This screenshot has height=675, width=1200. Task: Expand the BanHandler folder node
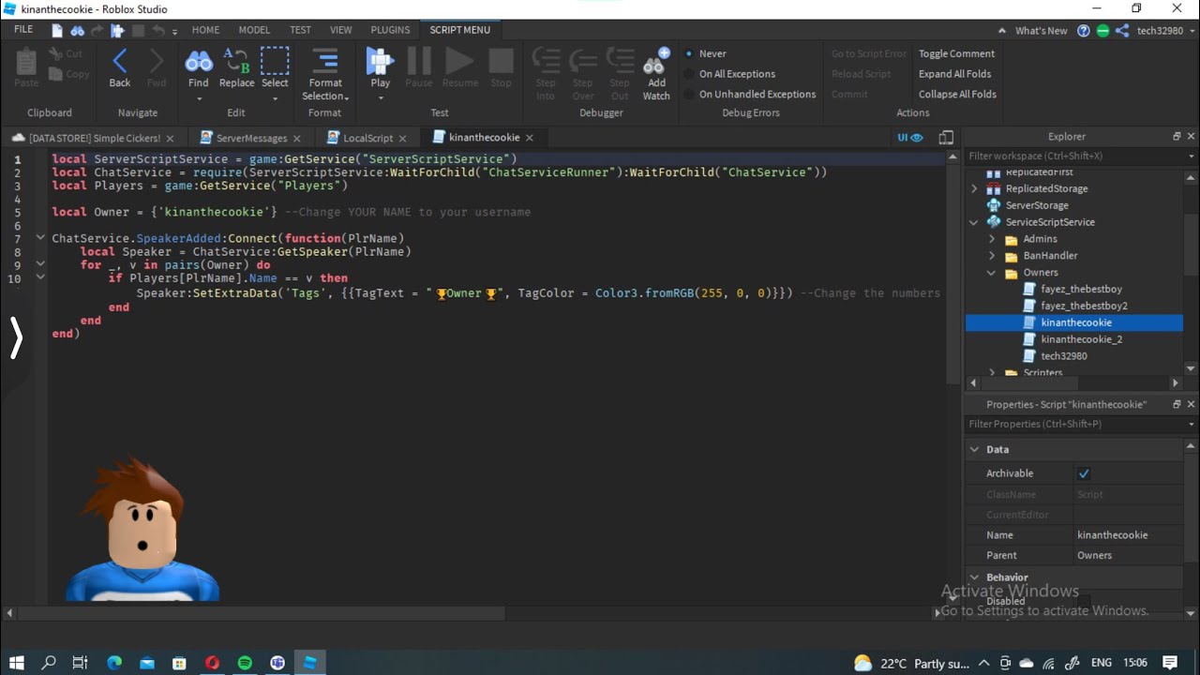(992, 256)
